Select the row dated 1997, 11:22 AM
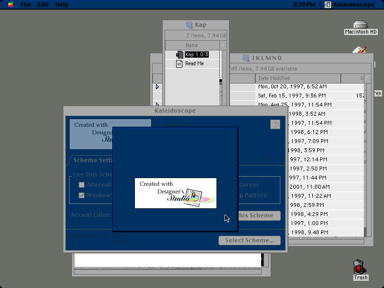 tap(326, 196)
